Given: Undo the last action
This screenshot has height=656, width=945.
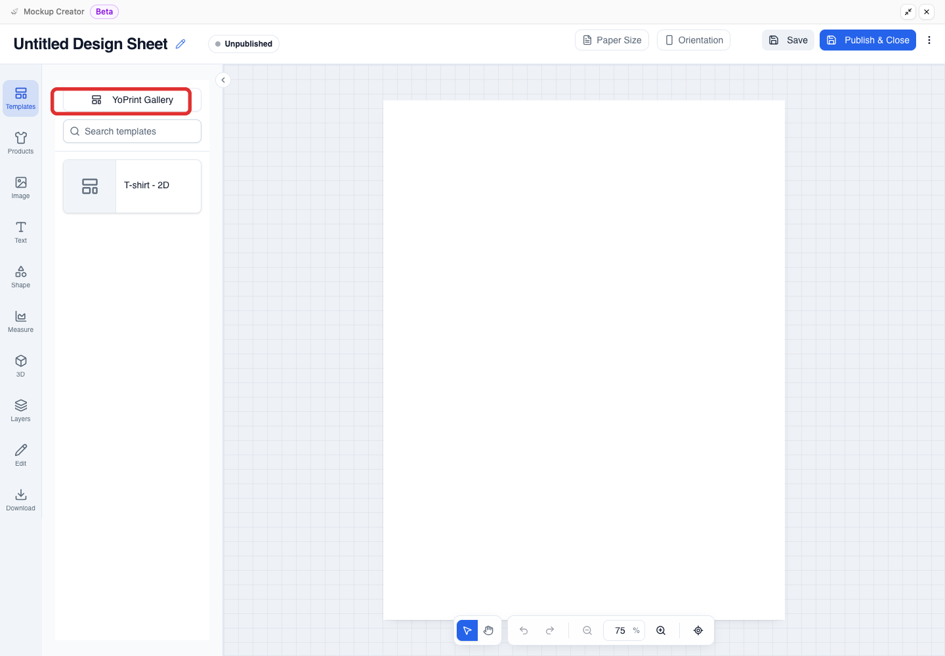Looking at the screenshot, I should (x=524, y=630).
